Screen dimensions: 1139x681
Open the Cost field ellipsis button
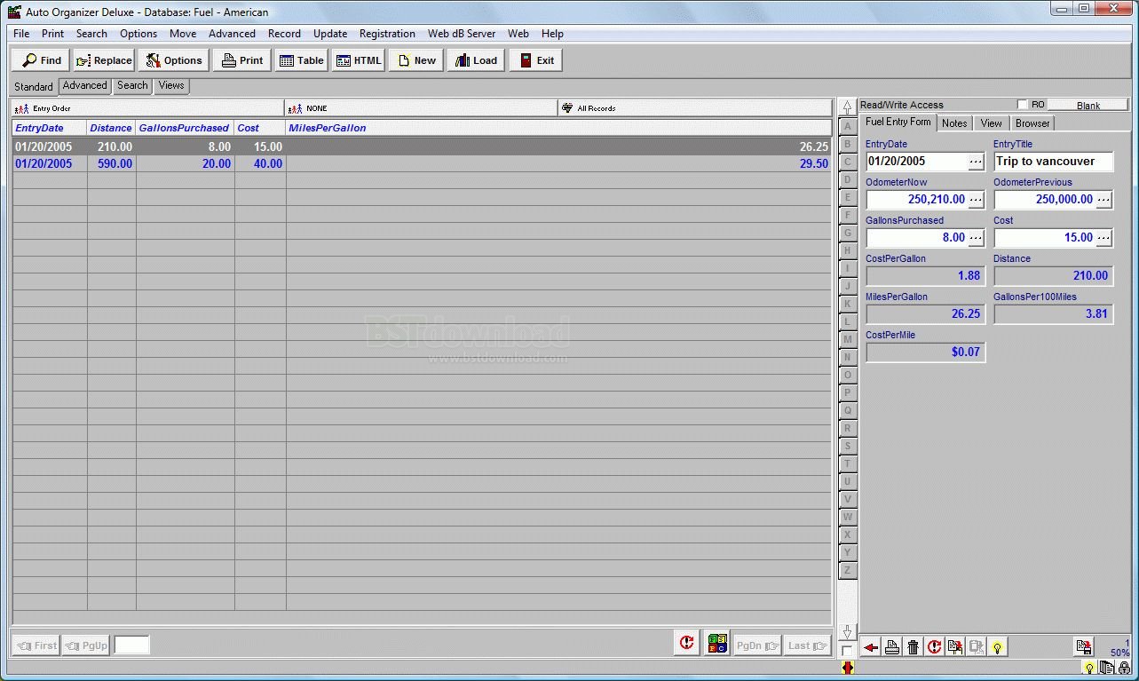[1103, 238]
